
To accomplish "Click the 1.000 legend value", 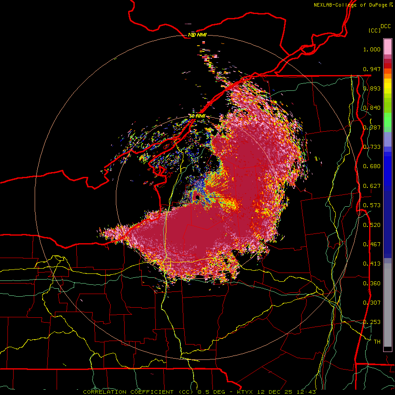I will (372, 49).
